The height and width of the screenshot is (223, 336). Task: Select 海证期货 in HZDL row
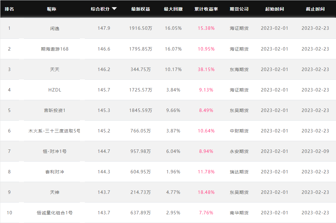click(239, 90)
